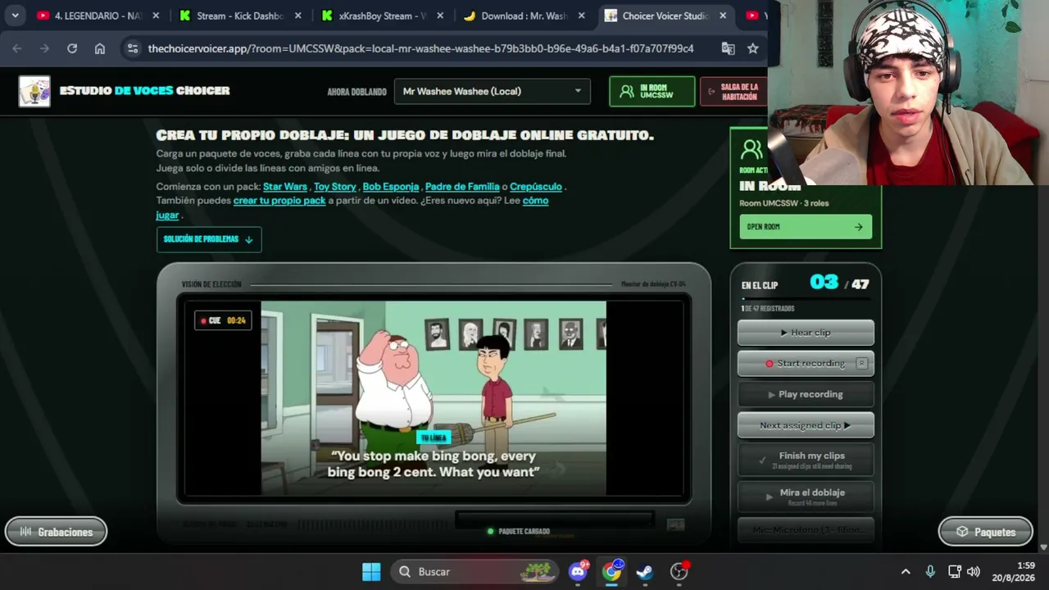
Task: Open the 'Paquetes' packs panel
Action: click(x=985, y=532)
